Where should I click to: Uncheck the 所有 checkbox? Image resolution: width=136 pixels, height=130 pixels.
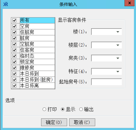[14, 20]
